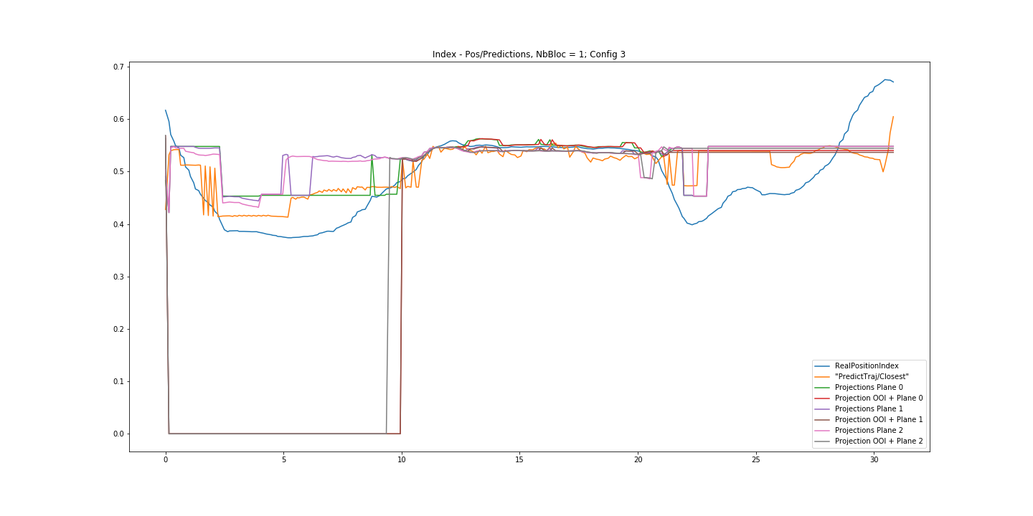Click the 0.0 y-axis tick label
The height and width of the screenshot is (516, 1033).
[x=118, y=434]
